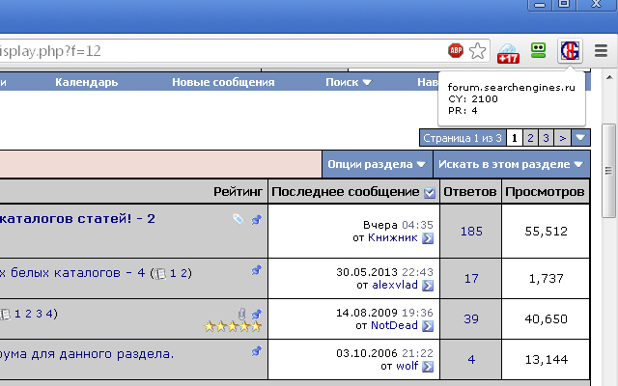618x386 pixels.
Task: Open thread каталогов статей! - 2
Action: [x=77, y=219]
